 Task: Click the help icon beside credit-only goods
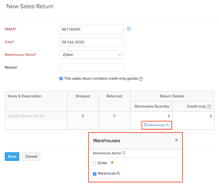[141, 79]
